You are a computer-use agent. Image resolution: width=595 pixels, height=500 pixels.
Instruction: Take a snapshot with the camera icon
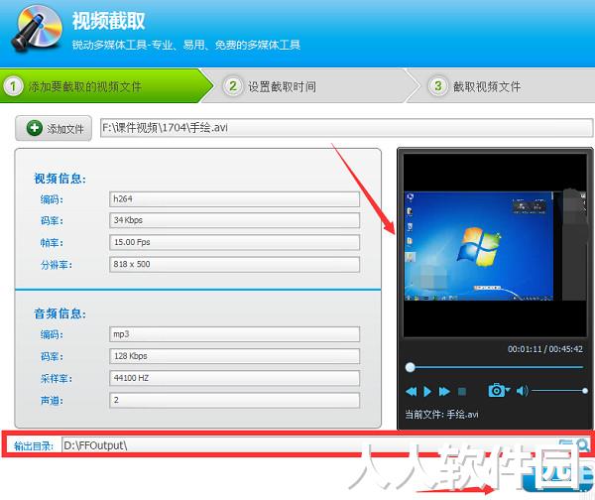click(x=496, y=390)
